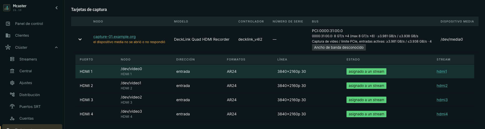Click the Central bank icon

pyautogui.click(x=12, y=71)
